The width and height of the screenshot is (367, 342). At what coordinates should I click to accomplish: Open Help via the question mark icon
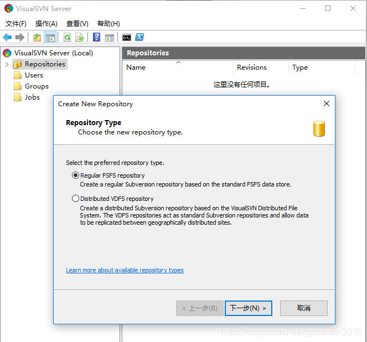(x=96, y=37)
